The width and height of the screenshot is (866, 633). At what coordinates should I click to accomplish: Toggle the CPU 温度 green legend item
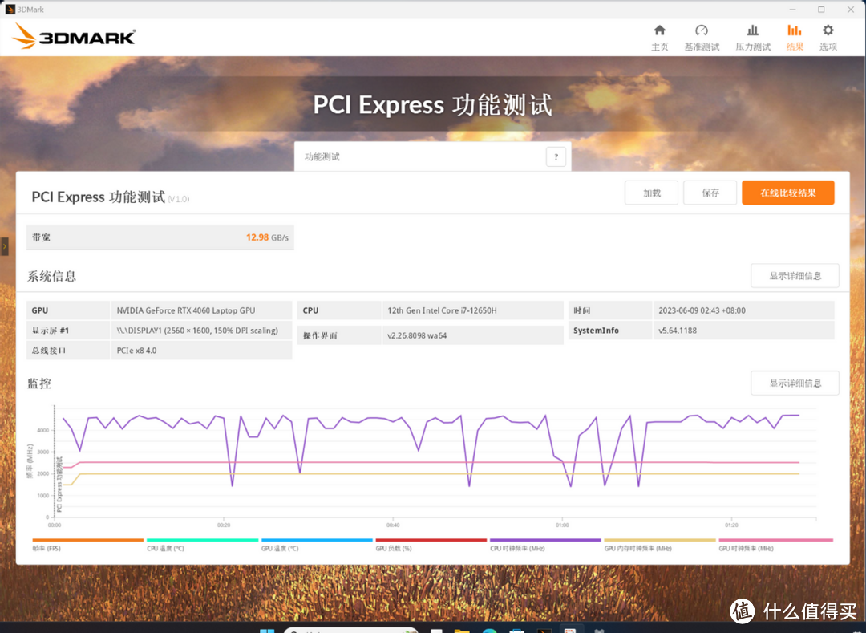202,545
